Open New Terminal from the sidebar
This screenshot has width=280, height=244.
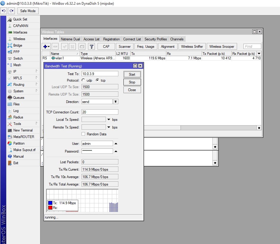pyautogui.click(x=23, y=130)
